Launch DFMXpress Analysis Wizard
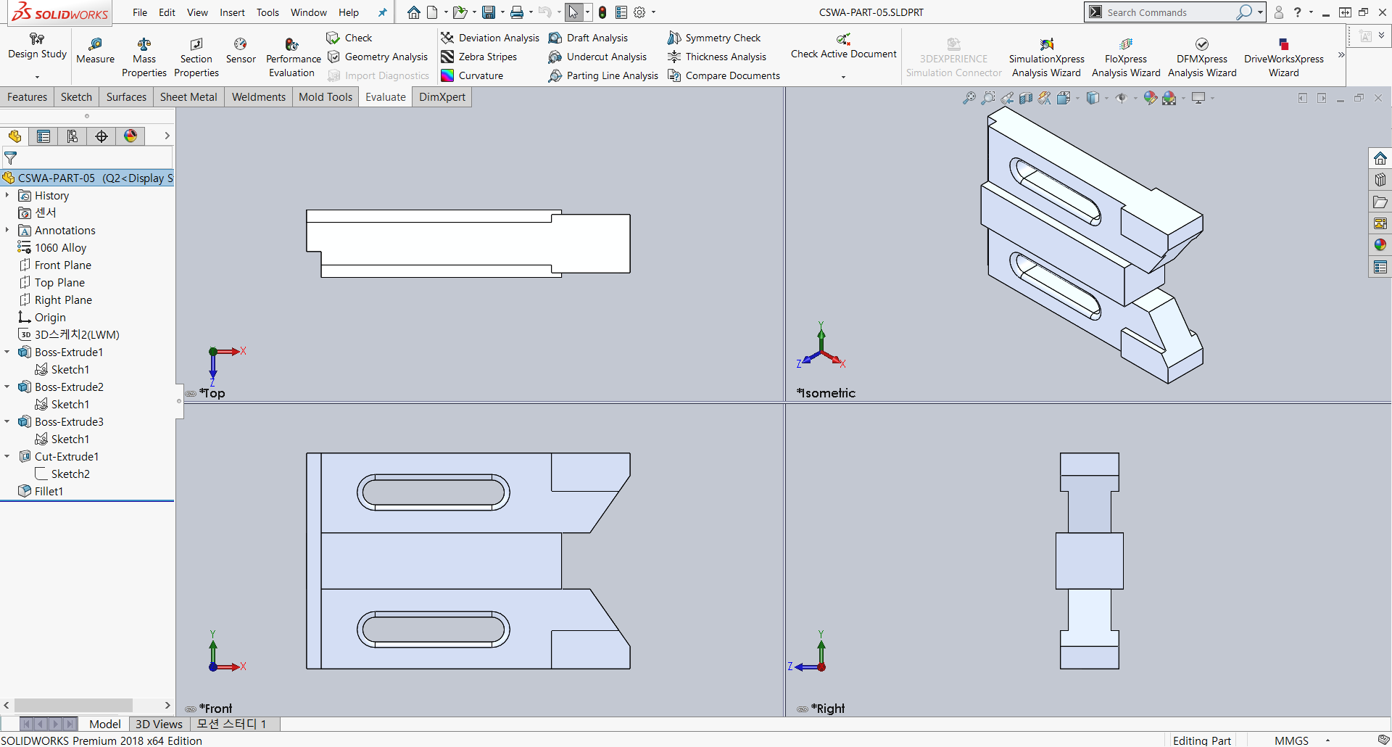The image size is (1392, 747). click(x=1202, y=57)
